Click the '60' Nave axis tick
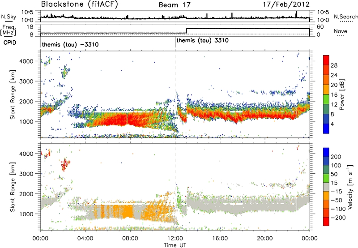The width and height of the screenshot is (358, 248). [320, 27]
